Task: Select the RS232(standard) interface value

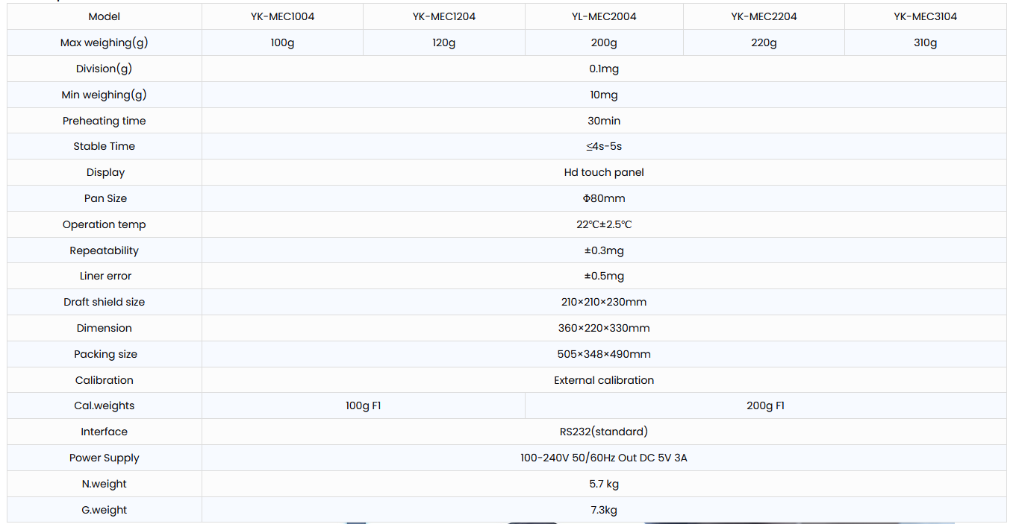Action: [604, 432]
